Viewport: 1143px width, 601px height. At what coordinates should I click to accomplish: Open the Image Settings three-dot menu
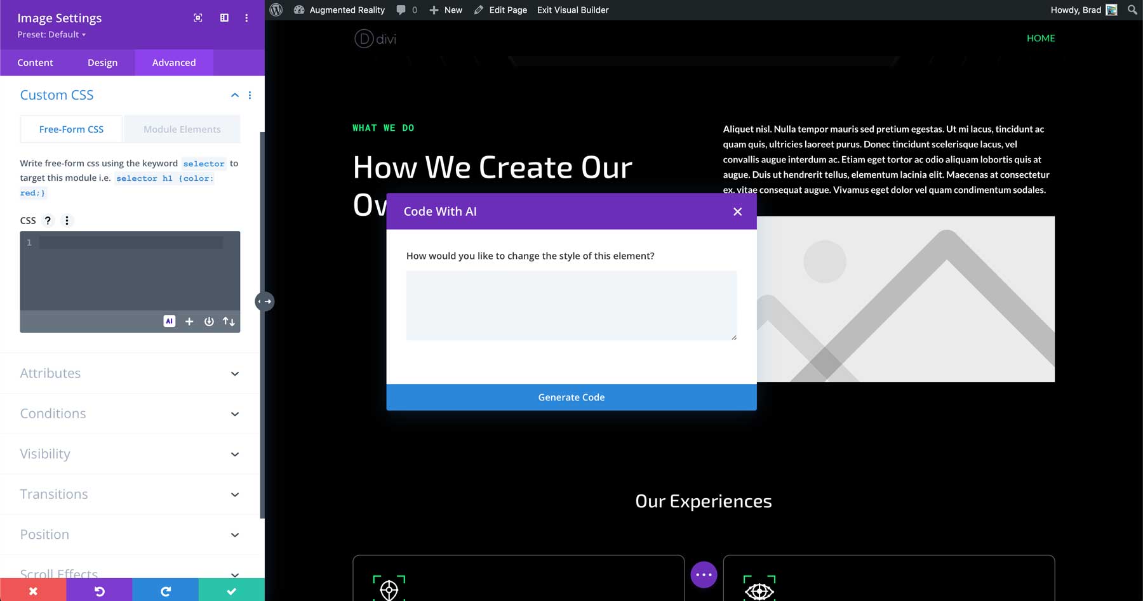246,18
